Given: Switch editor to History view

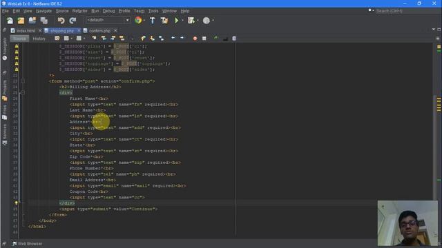Looking at the screenshot, I should coord(39,39).
